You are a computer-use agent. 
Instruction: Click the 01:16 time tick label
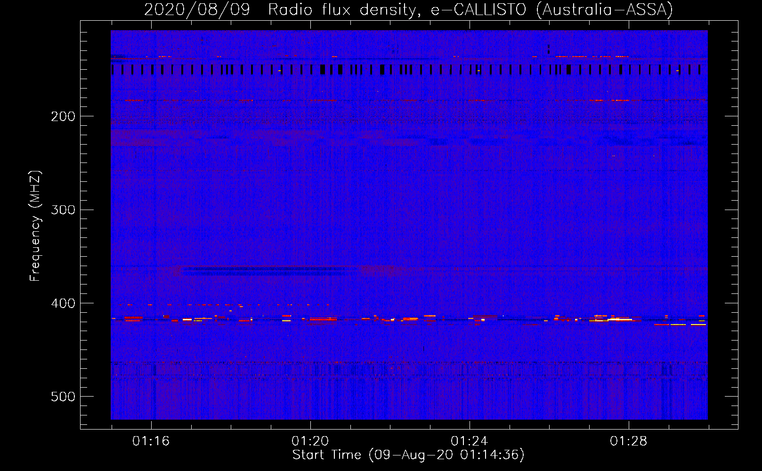(151, 441)
